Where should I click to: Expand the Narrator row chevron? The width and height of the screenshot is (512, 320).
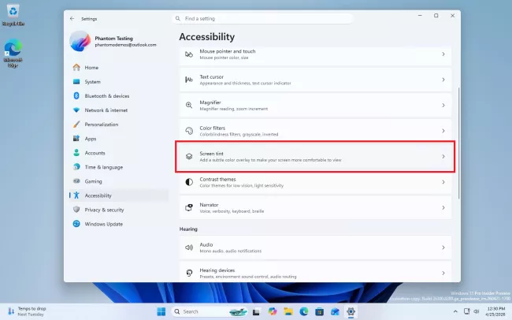click(x=443, y=207)
